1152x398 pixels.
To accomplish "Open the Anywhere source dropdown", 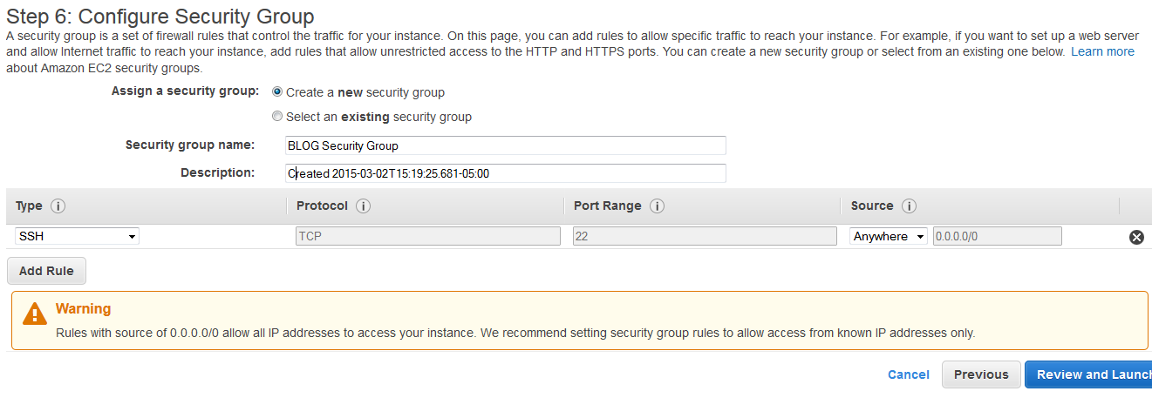I will (x=889, y=236).
